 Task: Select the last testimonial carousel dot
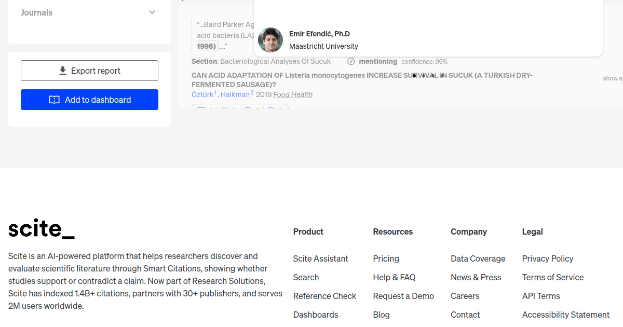click(442, 76)
